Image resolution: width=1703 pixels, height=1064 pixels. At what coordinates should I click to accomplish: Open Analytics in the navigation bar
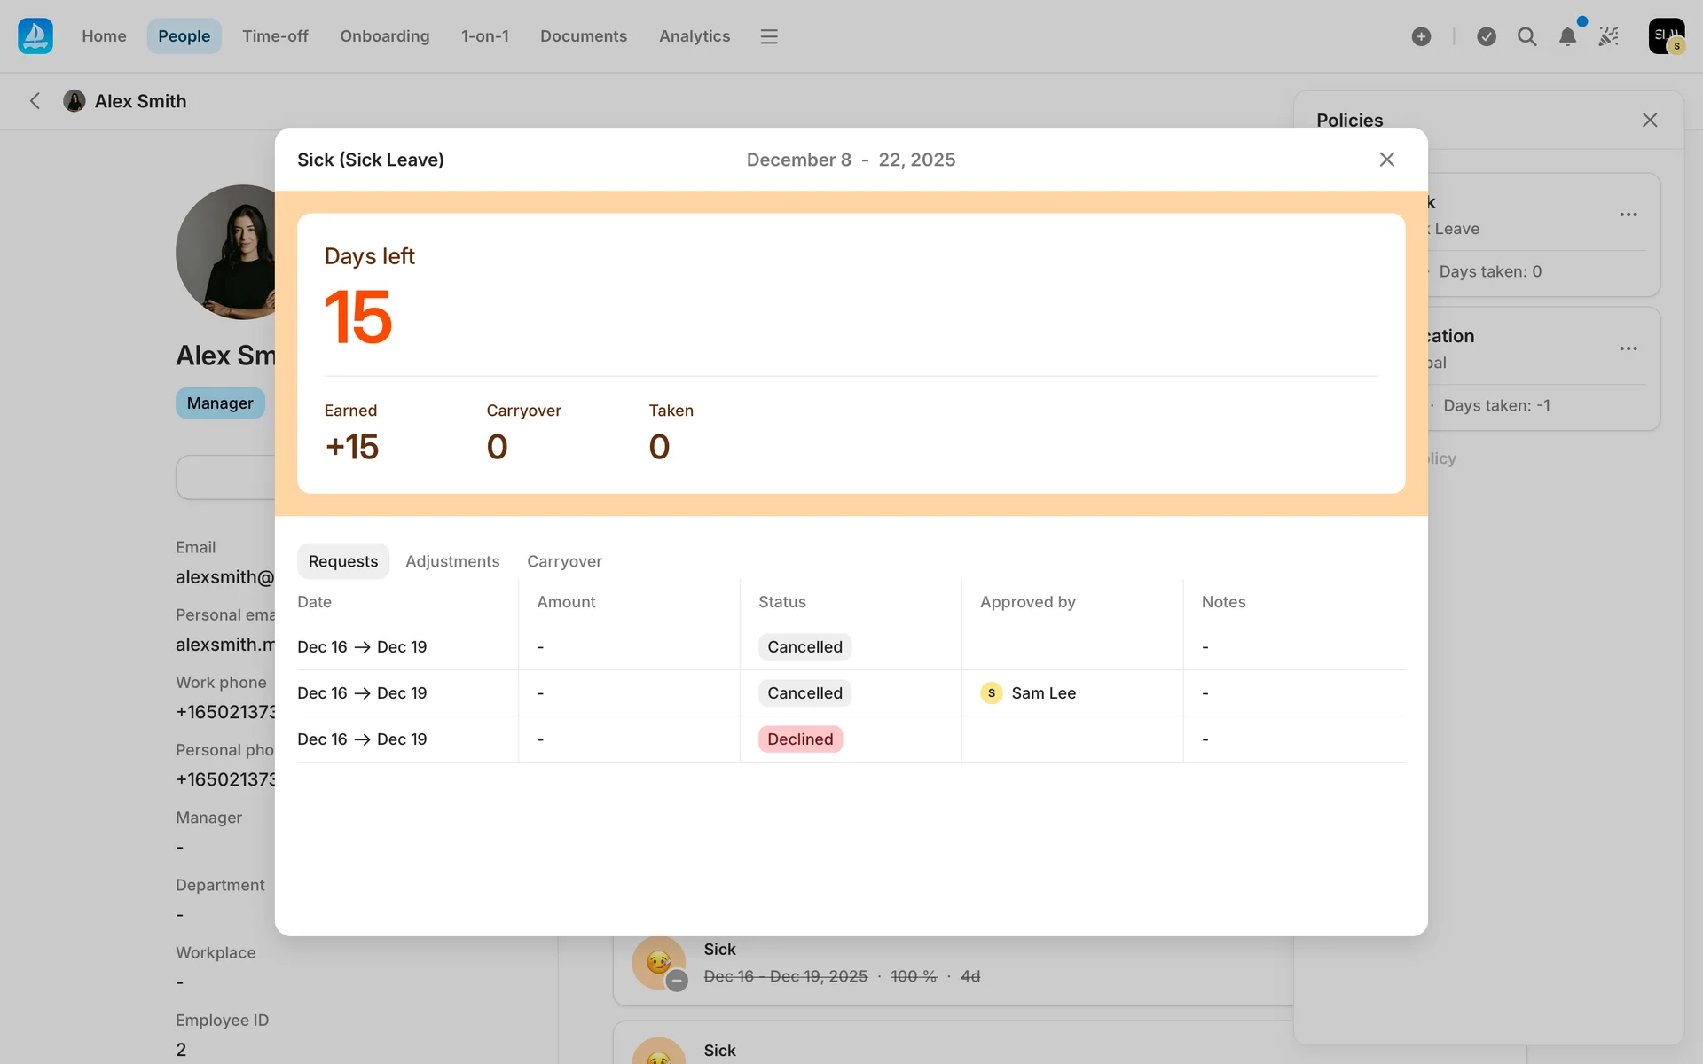click(695, 36)
